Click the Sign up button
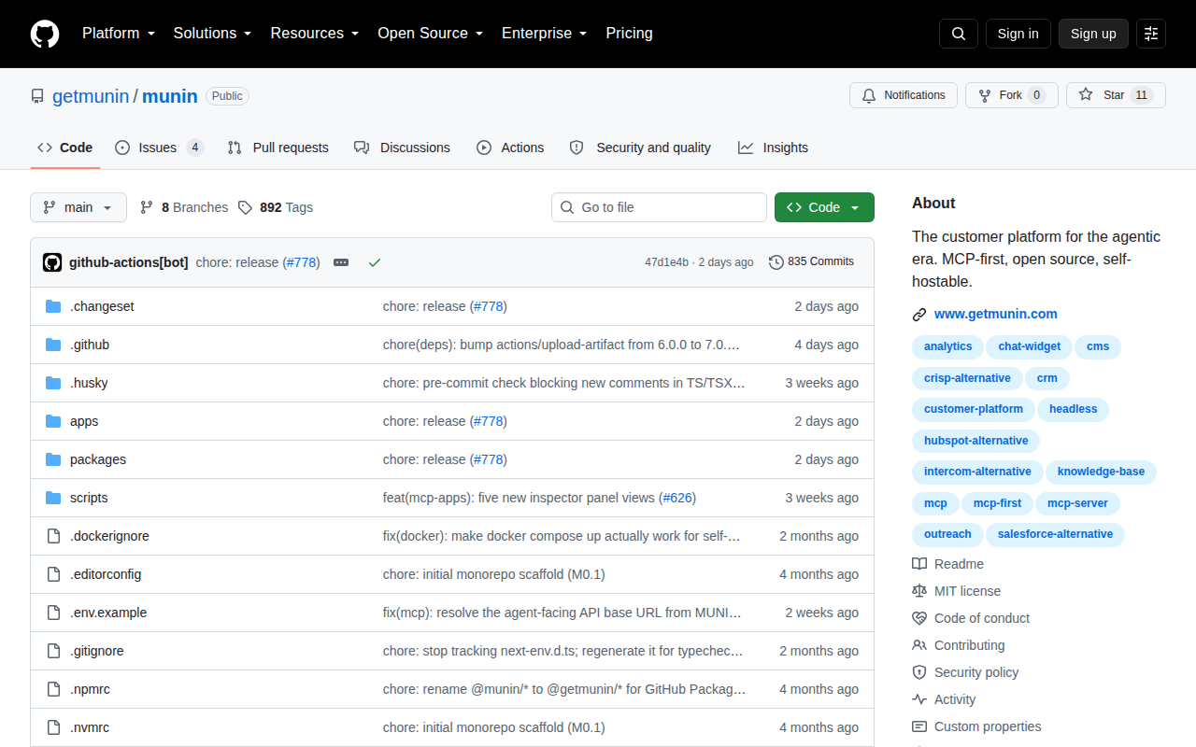The width and height of the screenshot is (1196, 747). point(1093,34)
